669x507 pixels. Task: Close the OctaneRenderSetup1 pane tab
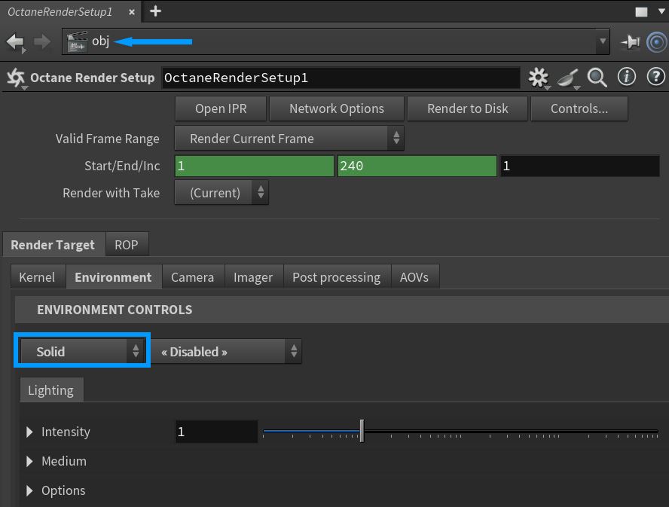131,12
